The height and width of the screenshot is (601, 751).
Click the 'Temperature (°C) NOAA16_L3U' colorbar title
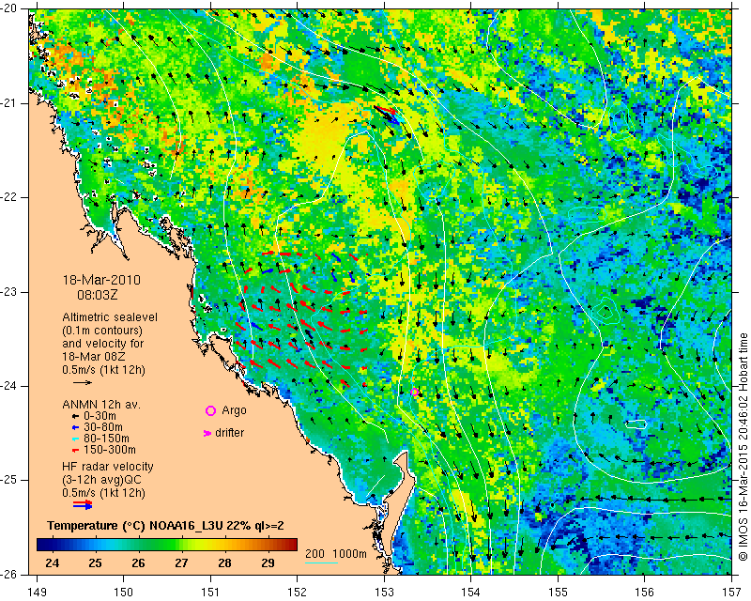point(136,526)
